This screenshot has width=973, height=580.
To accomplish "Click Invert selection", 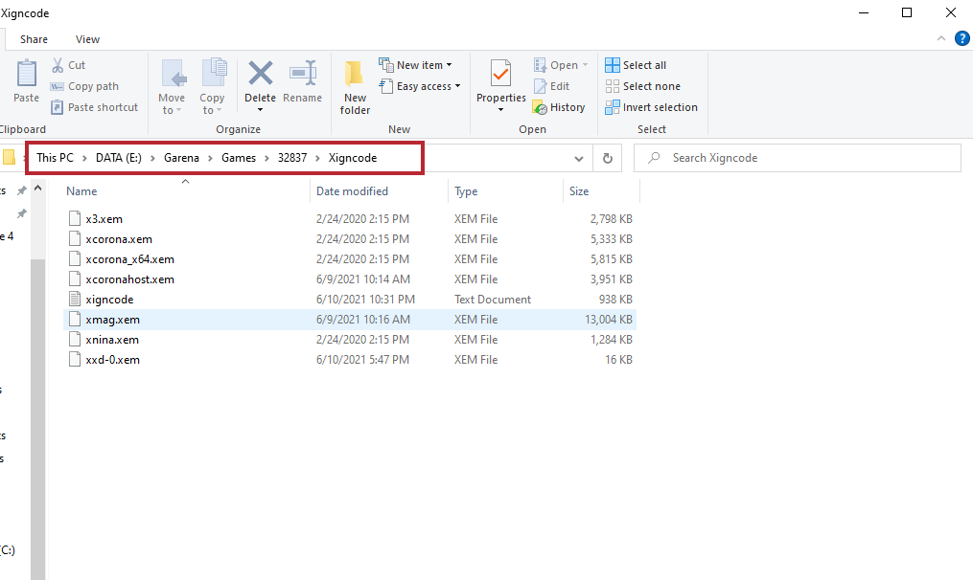I will click(652, 107).
